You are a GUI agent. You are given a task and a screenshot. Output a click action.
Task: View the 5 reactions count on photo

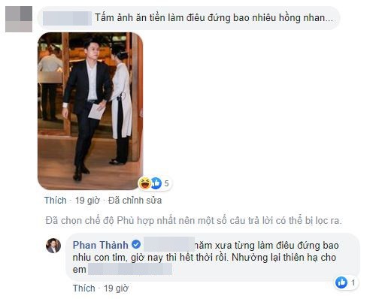(x=166, y=183)
